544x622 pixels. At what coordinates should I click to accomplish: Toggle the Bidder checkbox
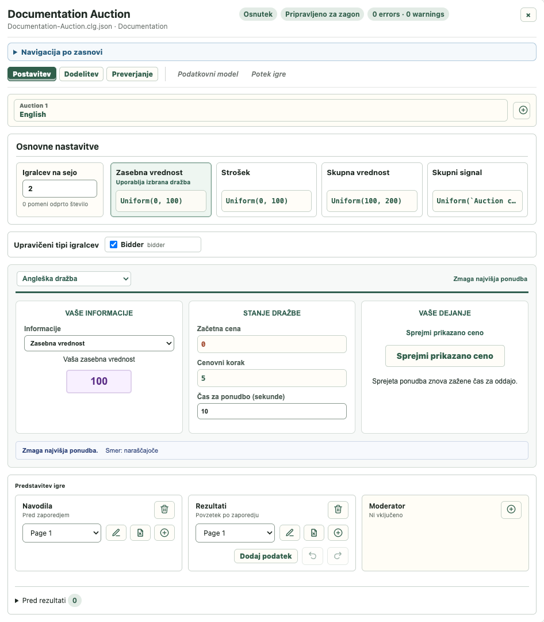tap(114, 244)
